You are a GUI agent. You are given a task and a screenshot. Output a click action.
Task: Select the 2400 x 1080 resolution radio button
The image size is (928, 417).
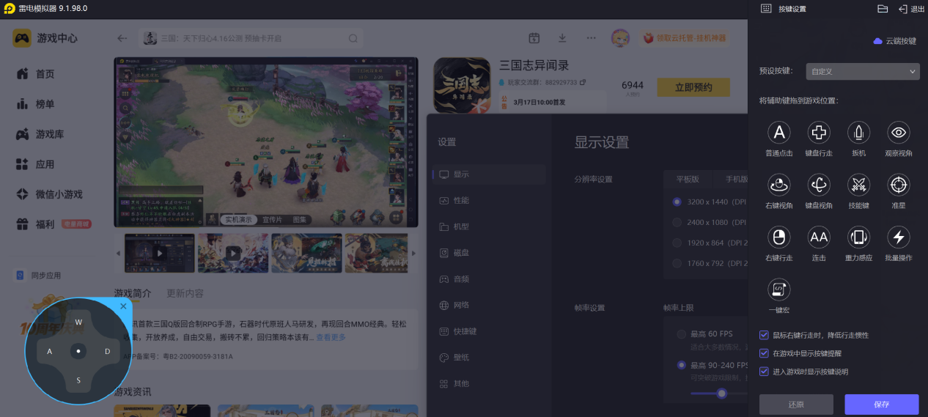677,222
